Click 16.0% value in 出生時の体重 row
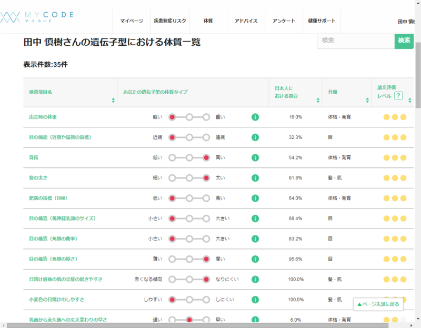This screenshot has height=328, width=421. point(295,117)
